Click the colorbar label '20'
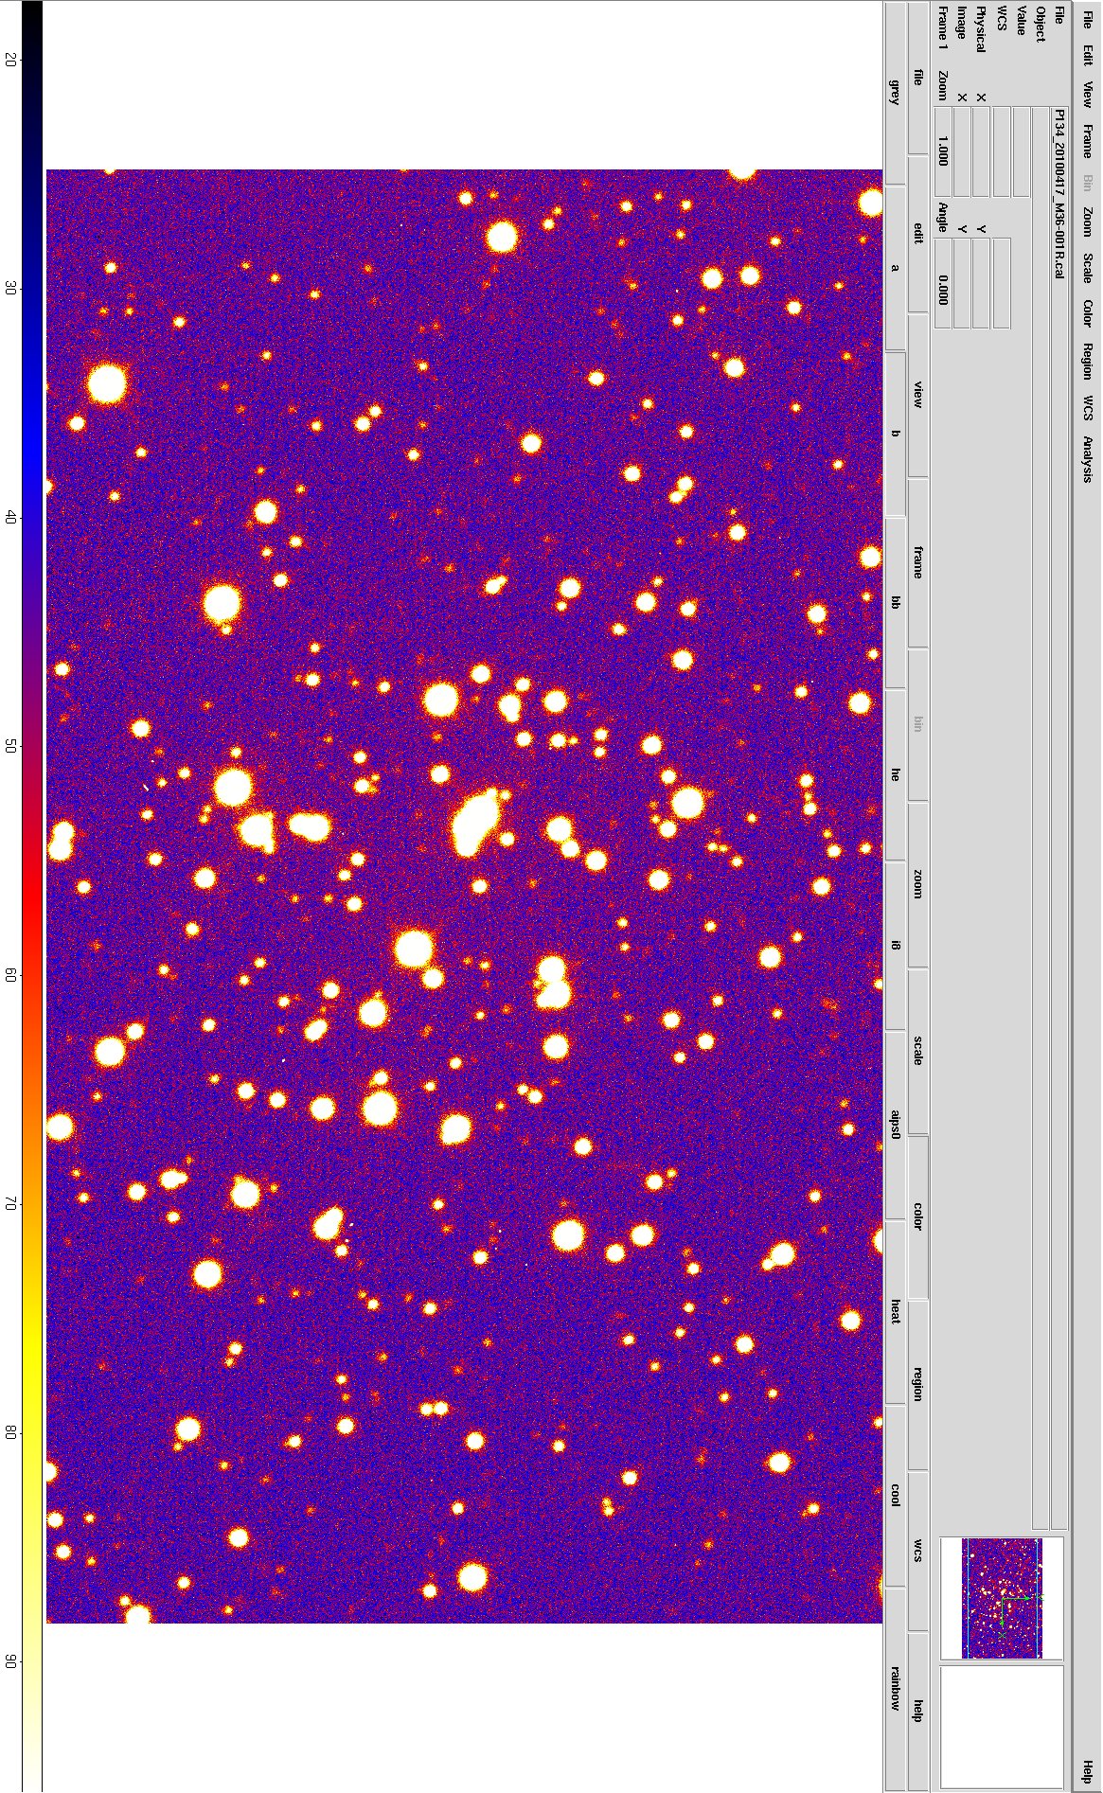This screenshot has width=1103, height=1793. tap(9, 59)
